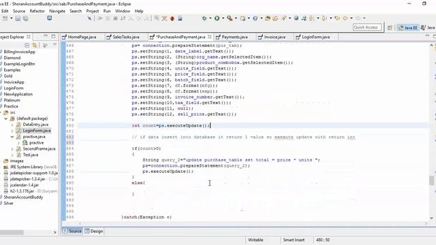Switch to LoginForm.java editor tab
This screenshot has width=436, height=245.
(315, 37)
